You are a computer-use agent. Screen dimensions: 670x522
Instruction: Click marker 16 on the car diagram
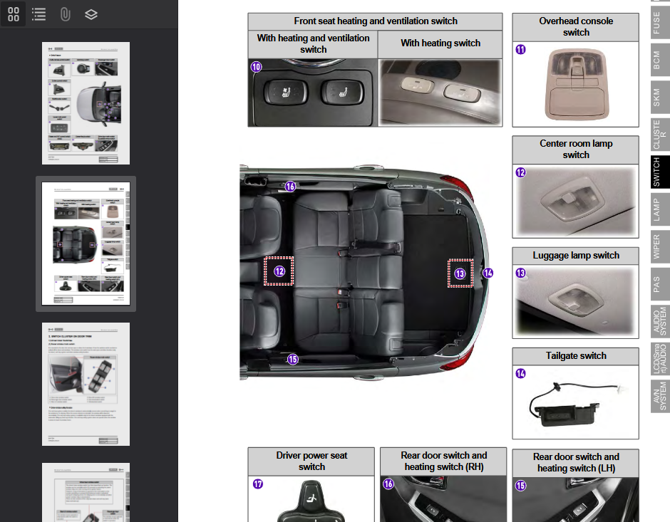click(290, 186)
